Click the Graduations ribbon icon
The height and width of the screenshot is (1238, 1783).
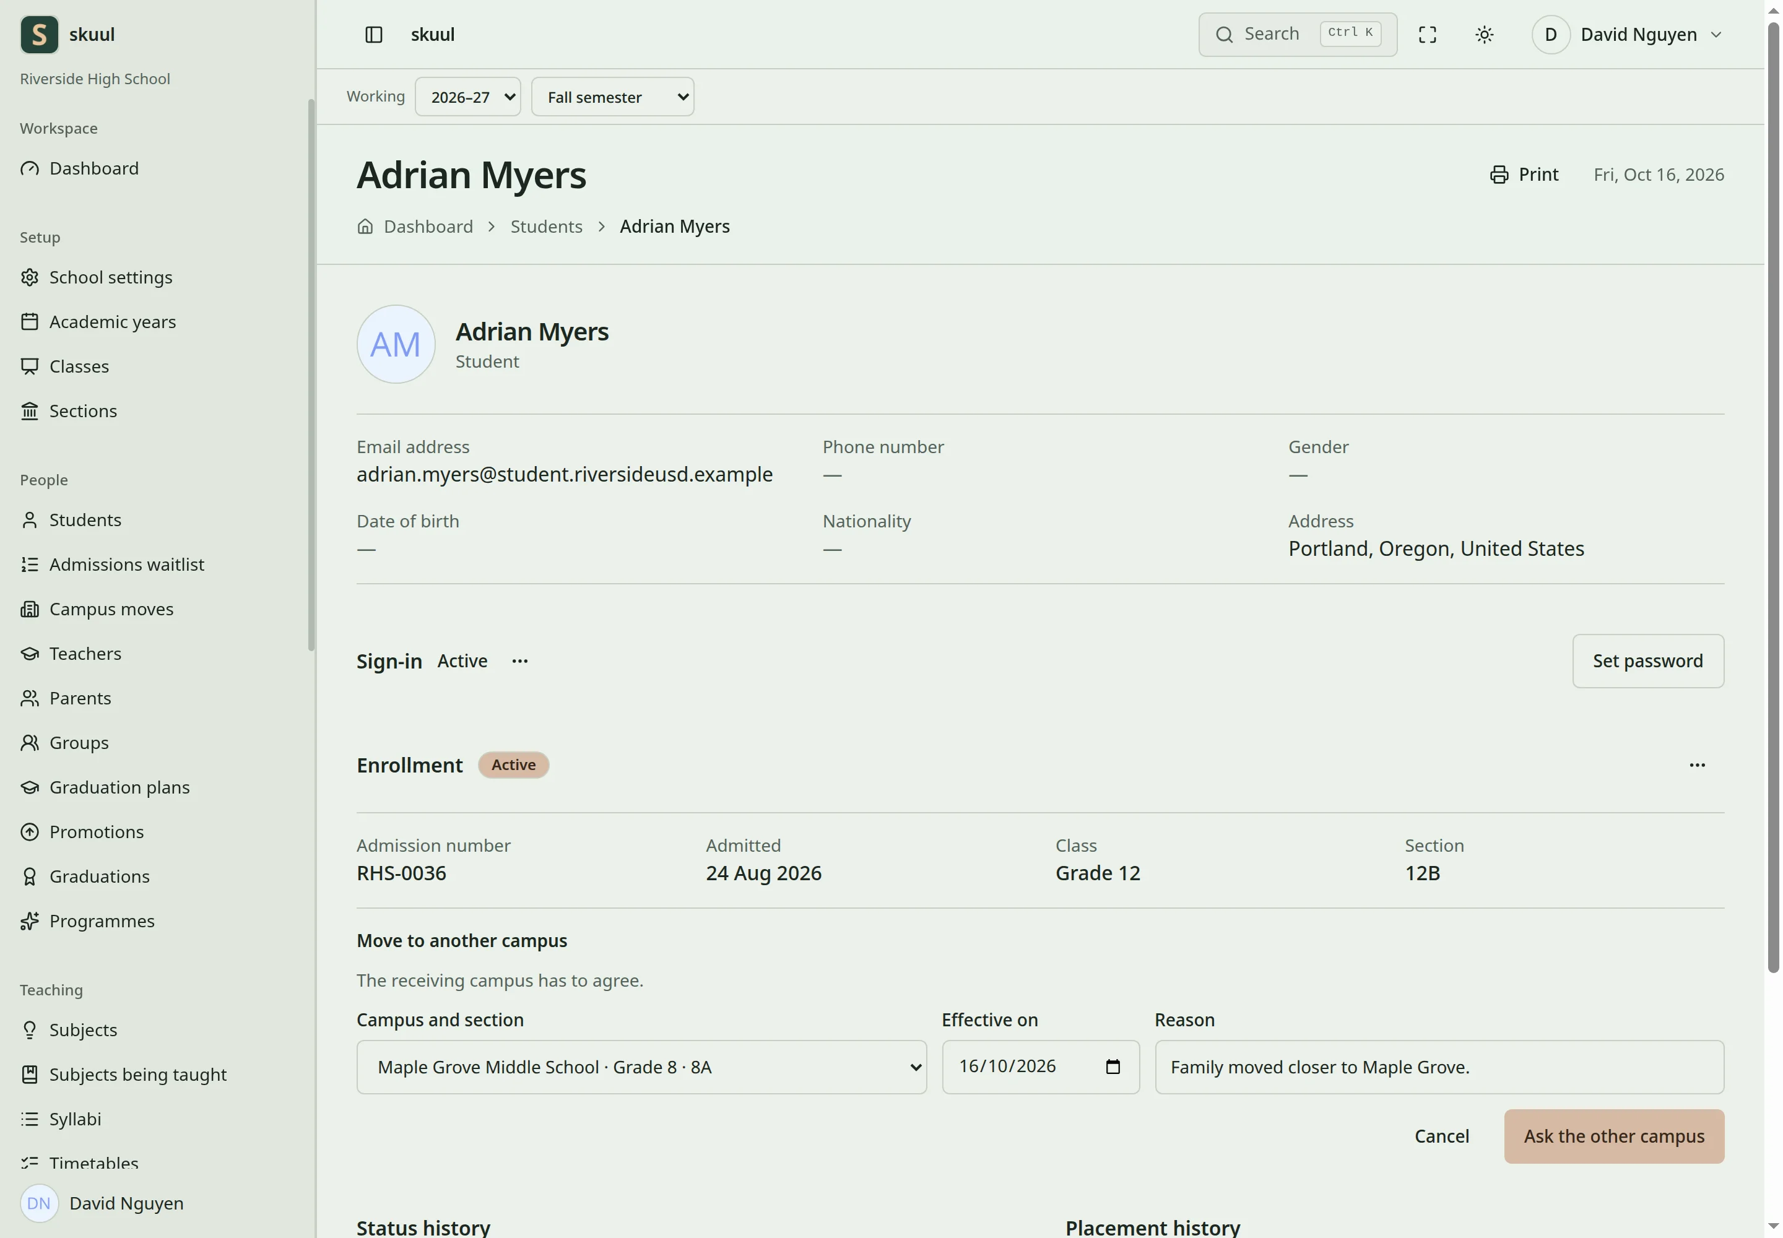click(30, 877)
